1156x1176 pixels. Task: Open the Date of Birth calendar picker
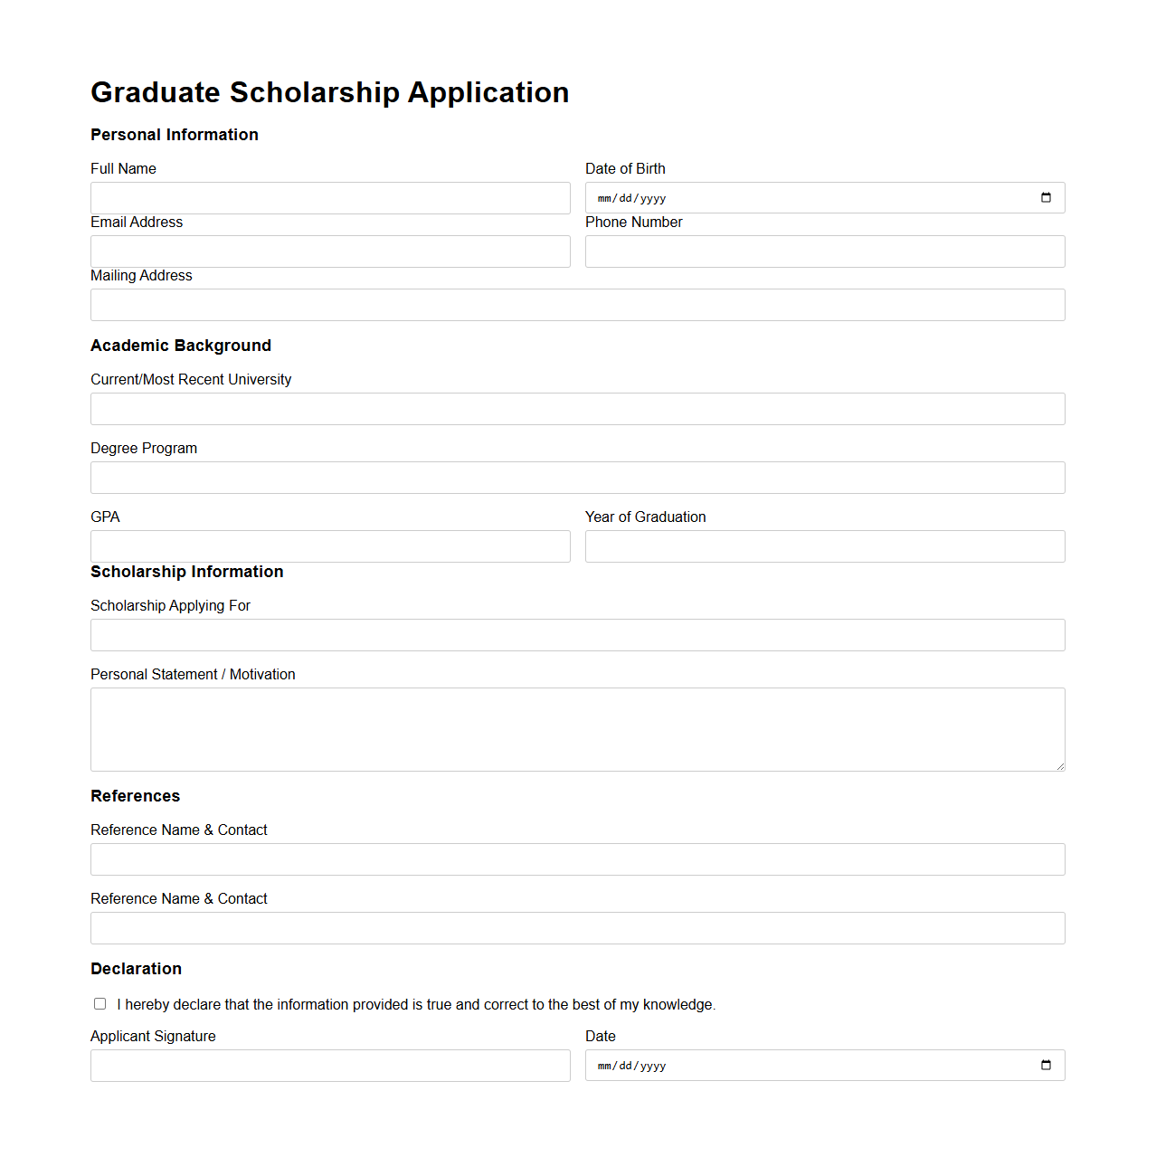pyautogui.click(x=1047, y=197)
